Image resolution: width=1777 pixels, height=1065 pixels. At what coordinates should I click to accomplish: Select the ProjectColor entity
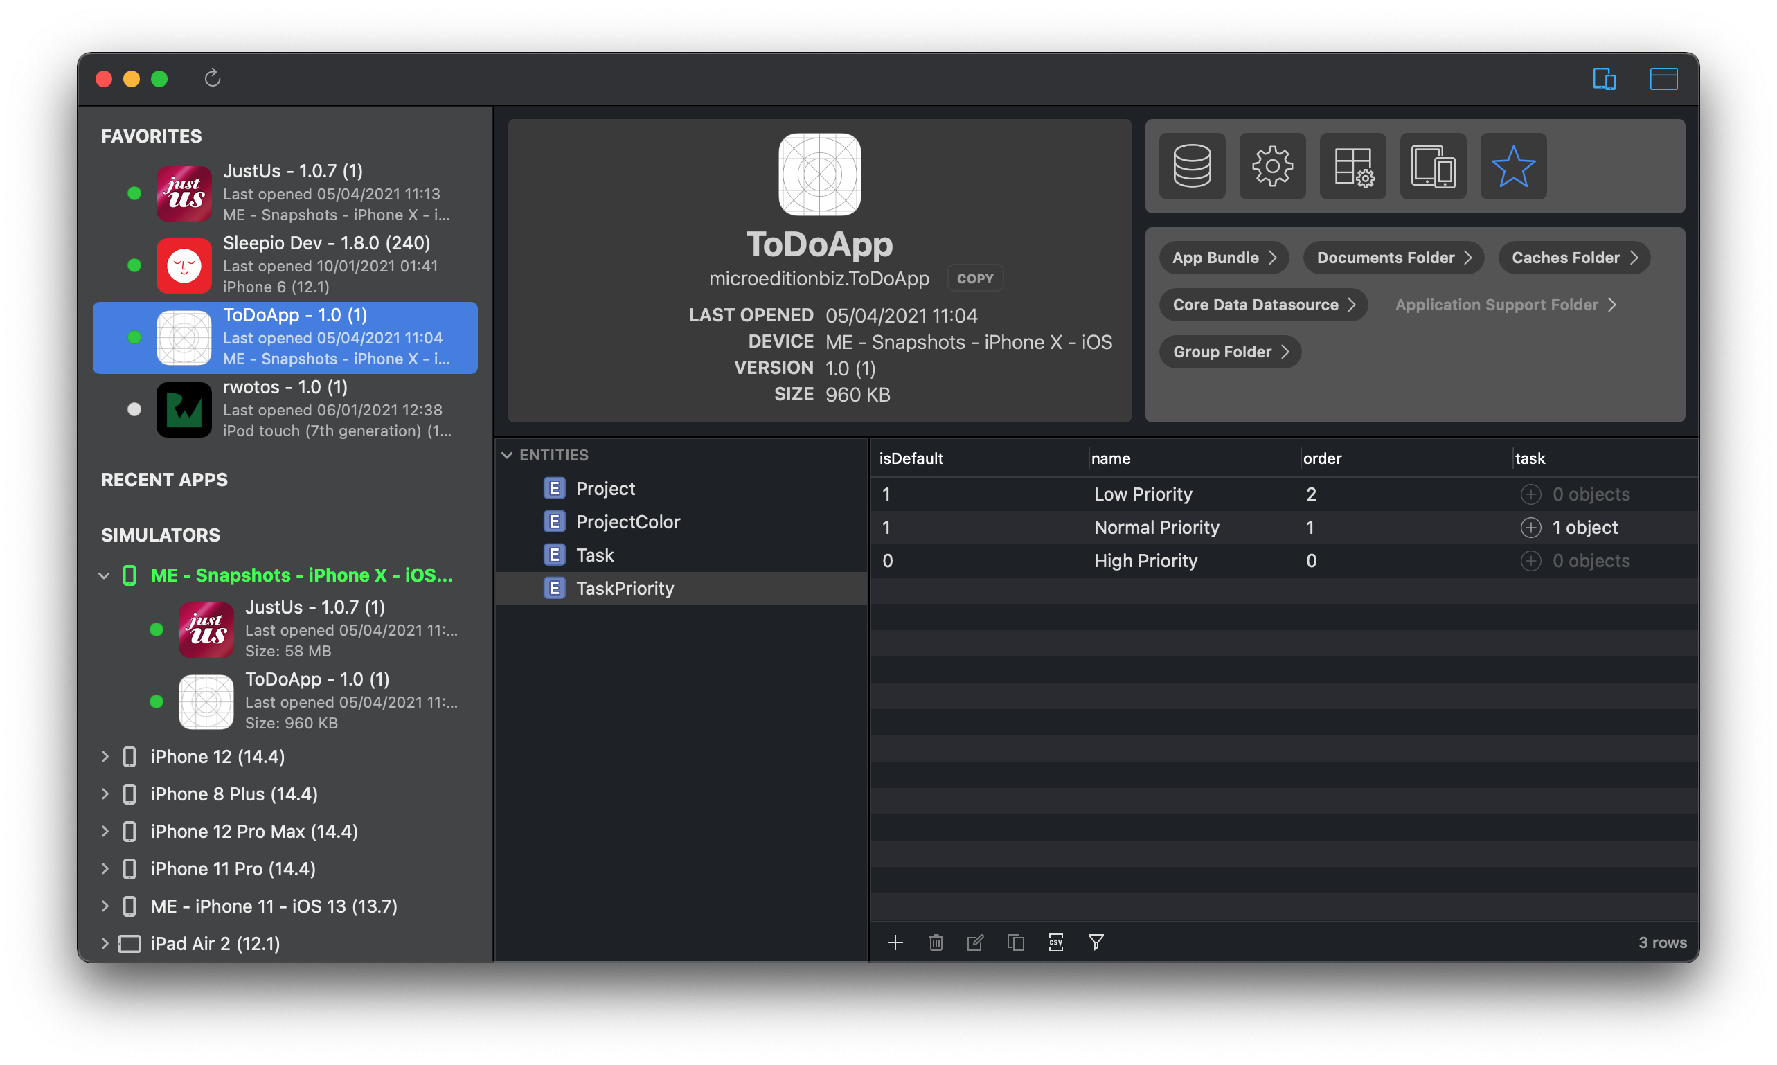[627, 521]
